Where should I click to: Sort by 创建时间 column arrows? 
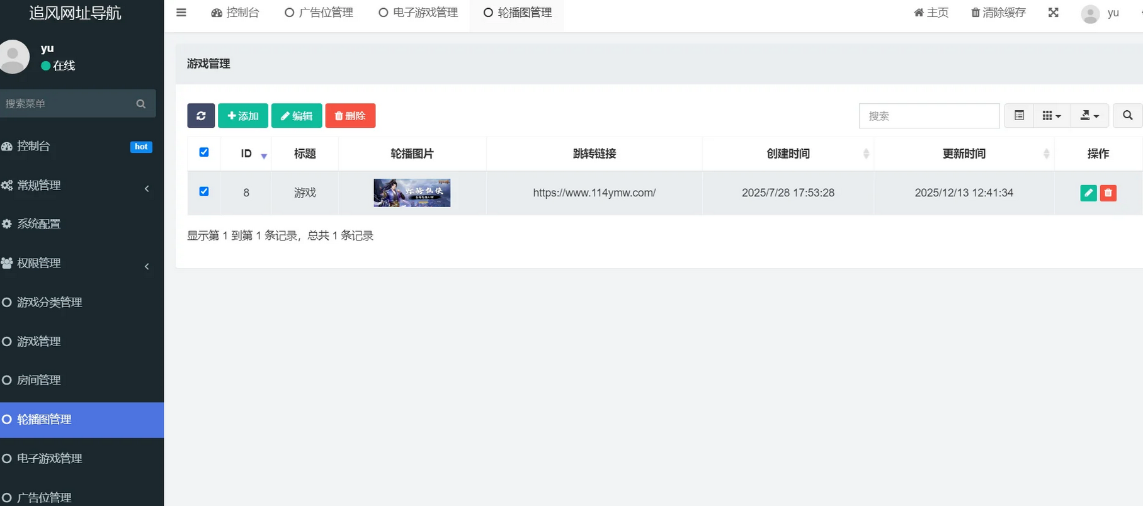pyautogui.click(x=866, y=154)
